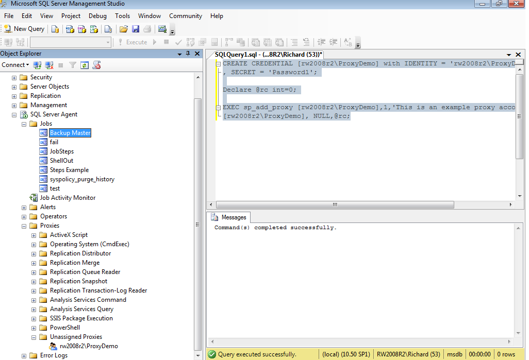Image resolution: width=529 pixels, height=360 pixels.
Task: Select the syspolicy_purge_history job
Action: click(x=82, y=179)
